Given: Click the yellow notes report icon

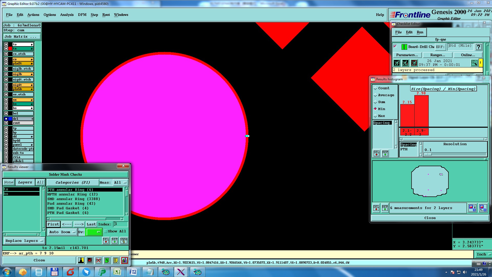Looking at the screenshot, I should (116, 260).
